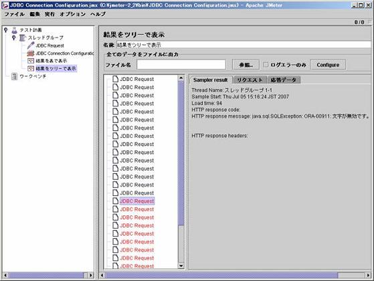Click the Load time: 94 text
This screenshot has height=281, width=374.
pos(207,103)
